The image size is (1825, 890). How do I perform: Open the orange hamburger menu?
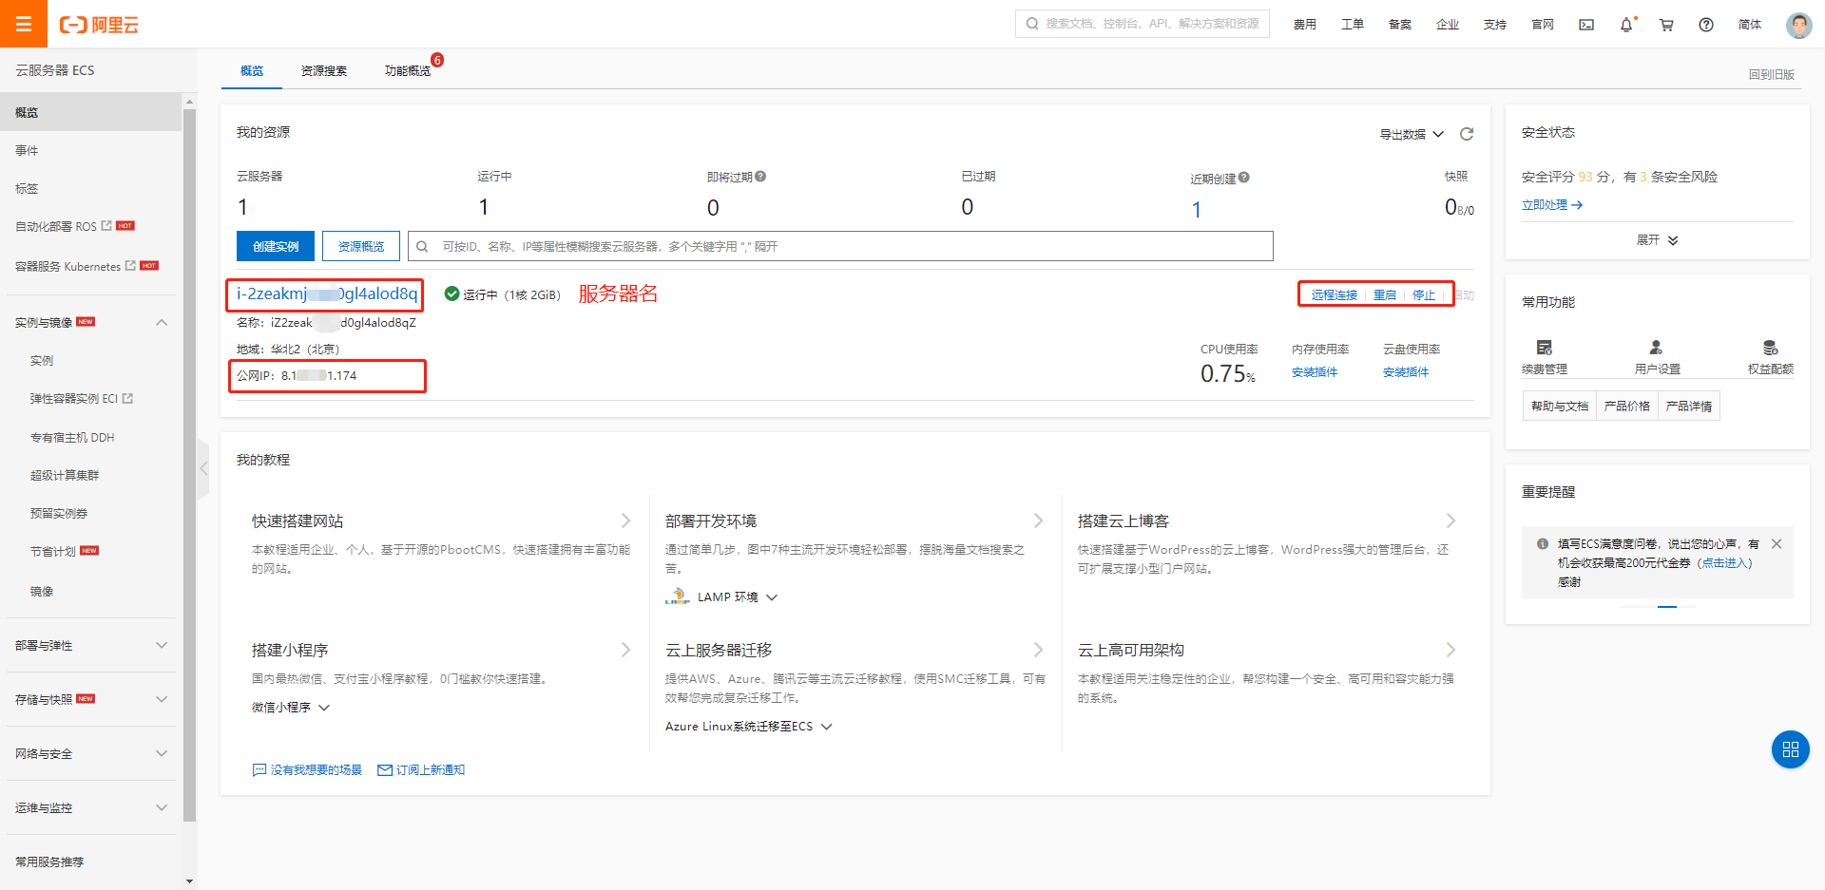24,24
